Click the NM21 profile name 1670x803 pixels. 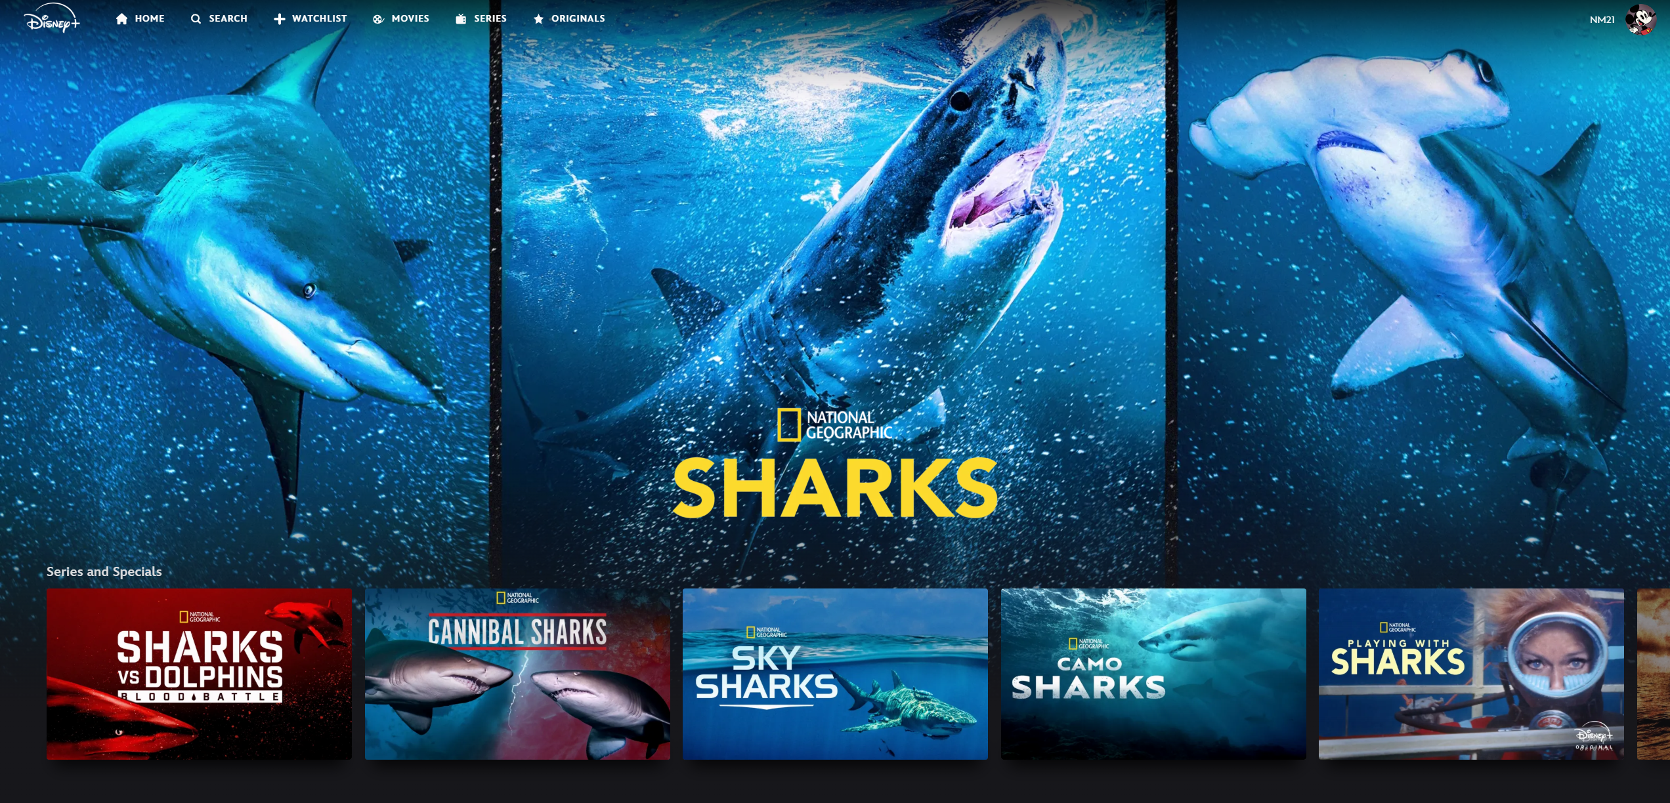pos(1602,20)
